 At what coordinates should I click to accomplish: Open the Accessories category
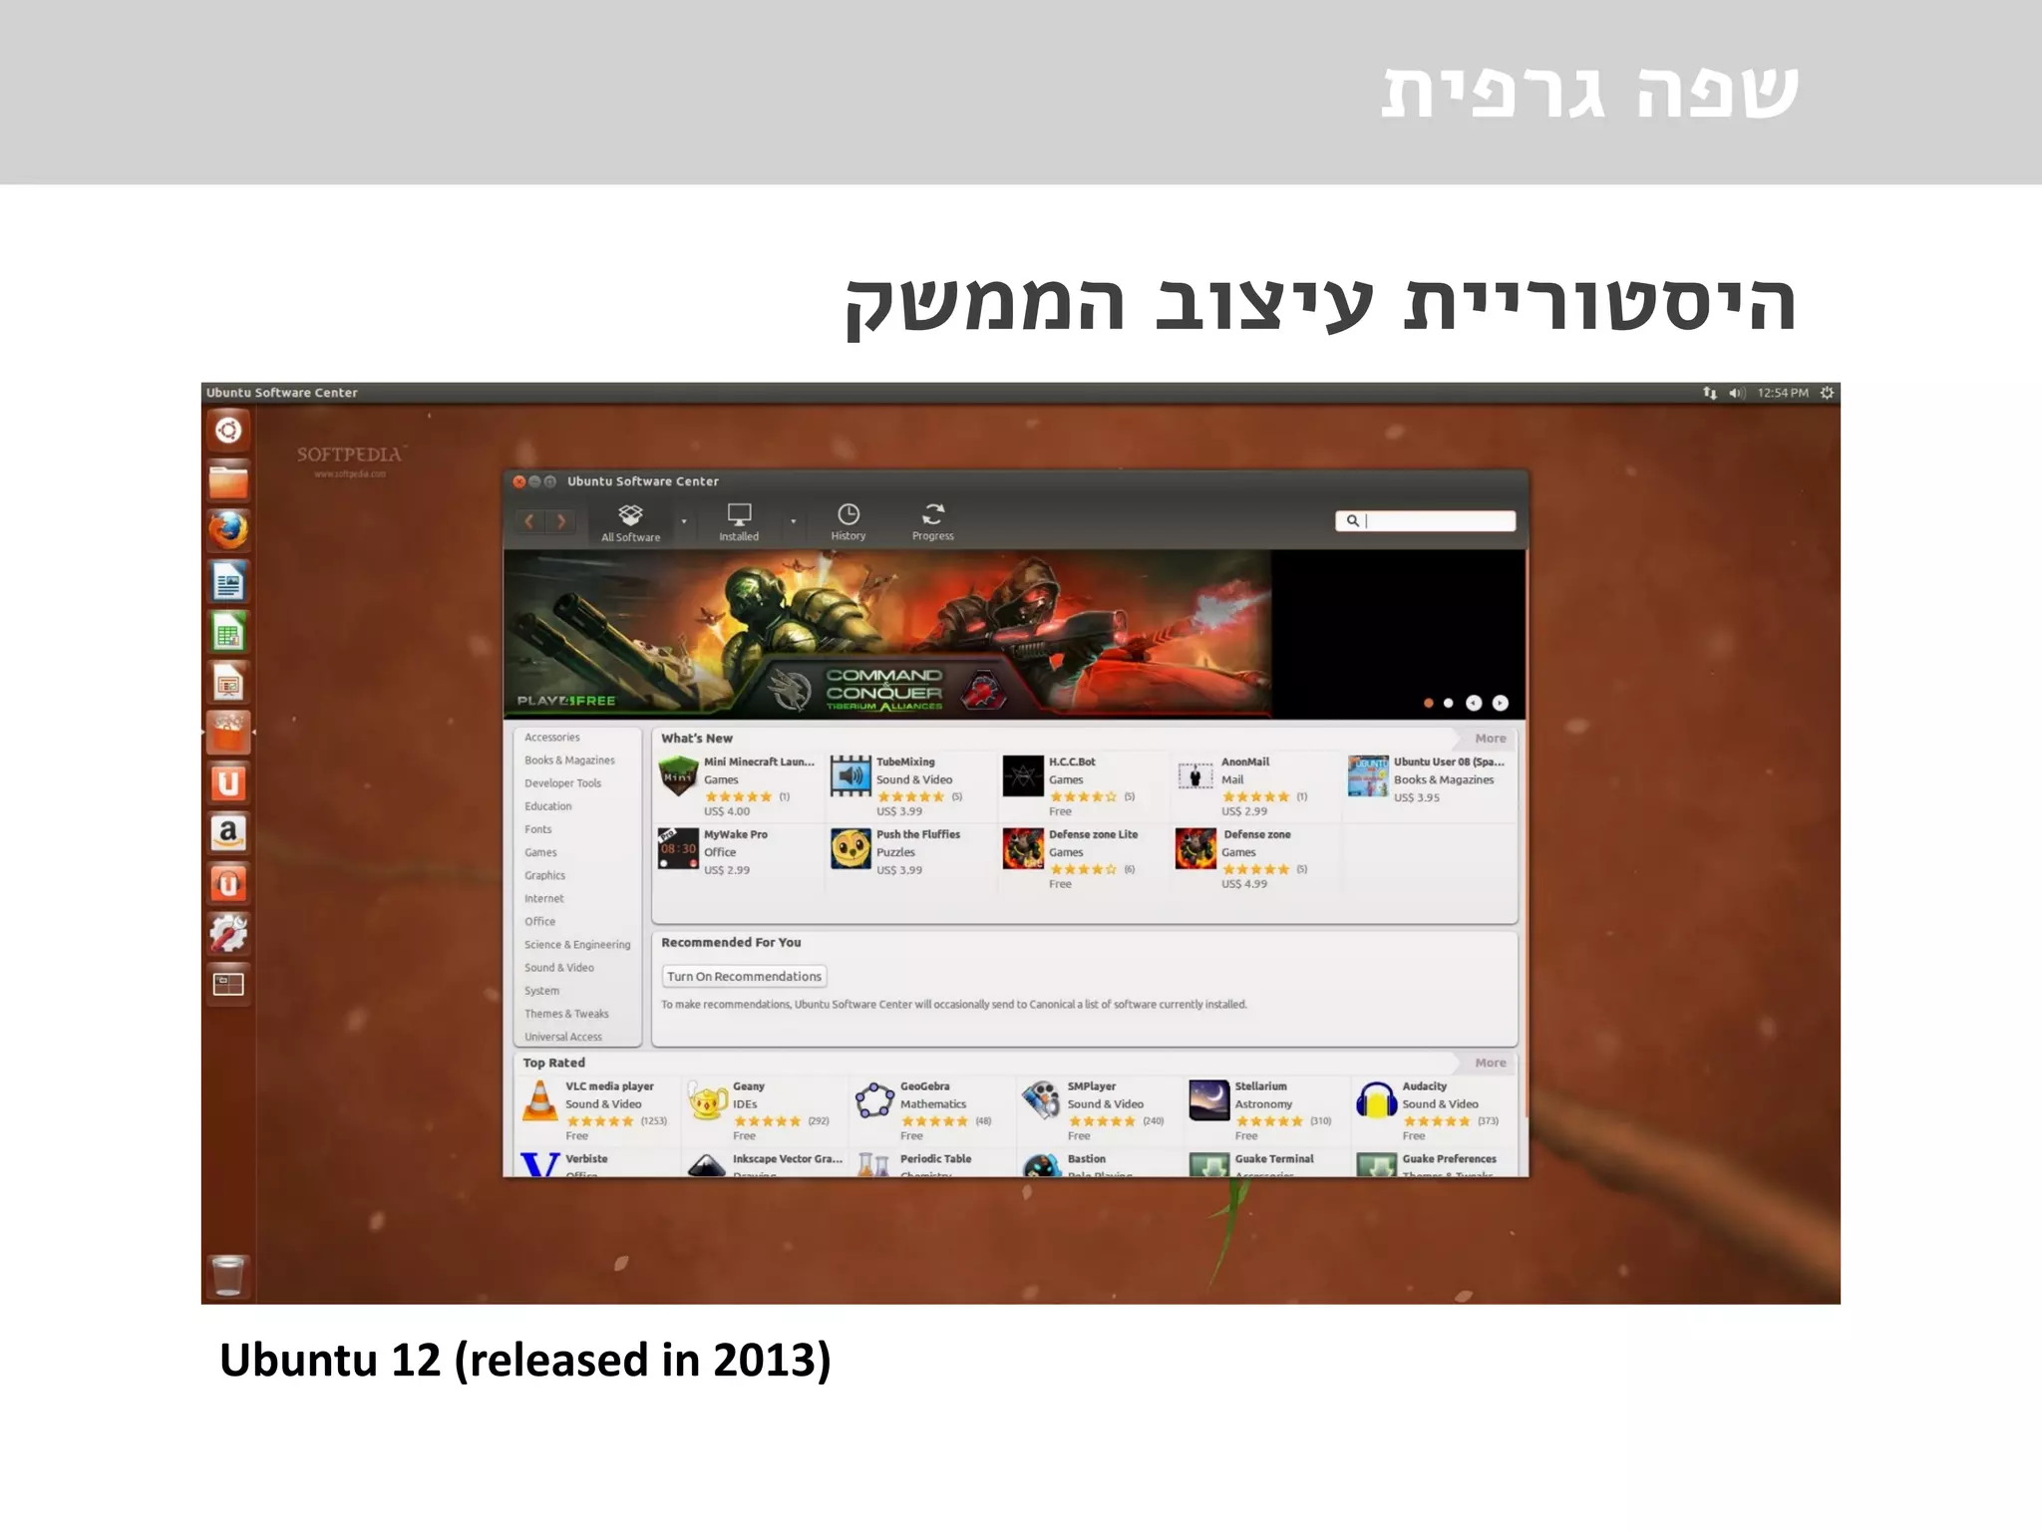click(x=552, y=738)
